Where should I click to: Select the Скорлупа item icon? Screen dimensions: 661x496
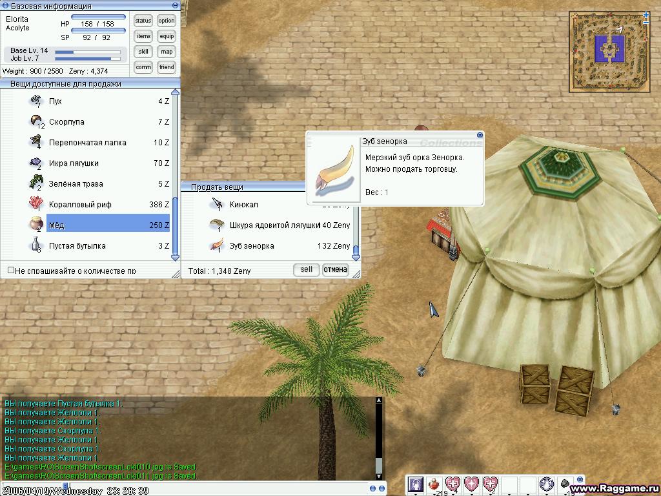click(36, 122)
